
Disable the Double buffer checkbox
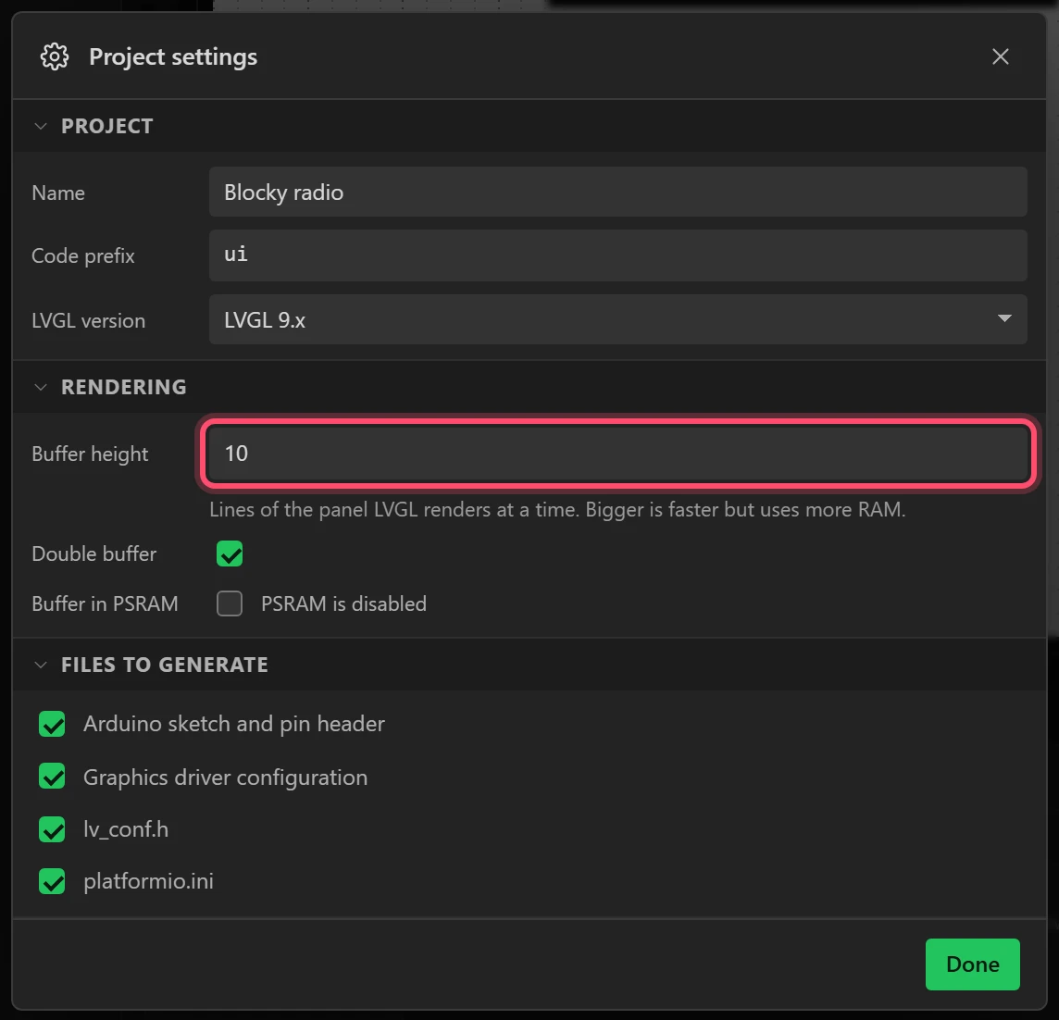[230, 554]
